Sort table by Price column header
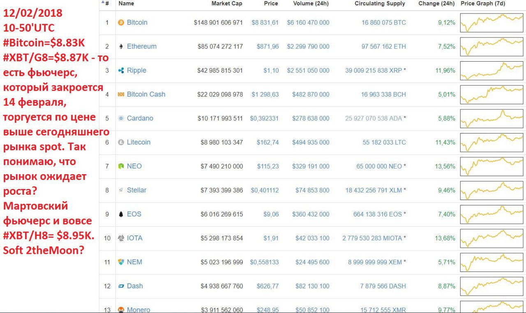Viewport: 526px width, 313px height. [x=271, y=3]
